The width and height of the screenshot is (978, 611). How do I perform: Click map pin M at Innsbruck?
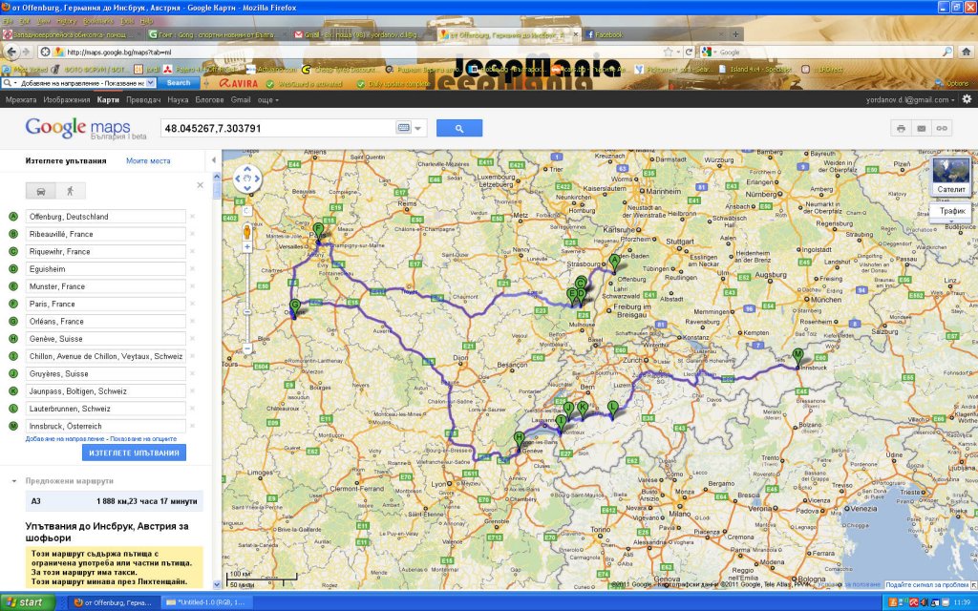tap(797, 357)
